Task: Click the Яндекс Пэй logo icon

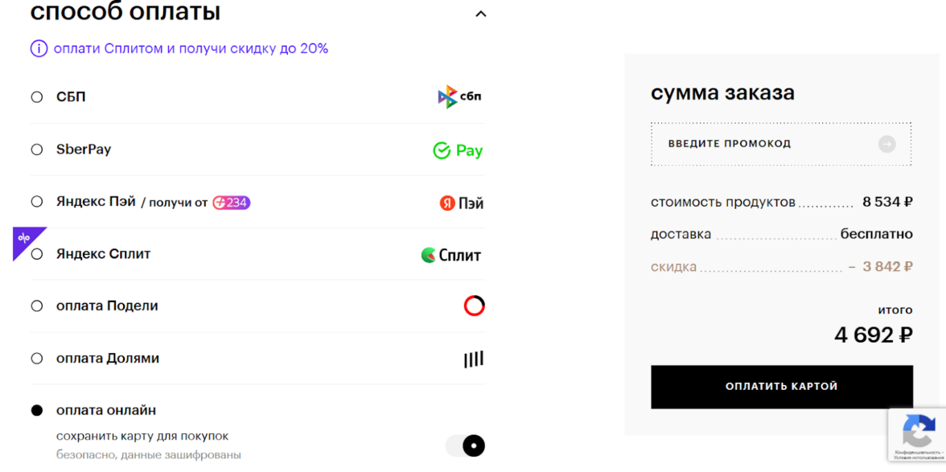Action: tap(461, 203)
